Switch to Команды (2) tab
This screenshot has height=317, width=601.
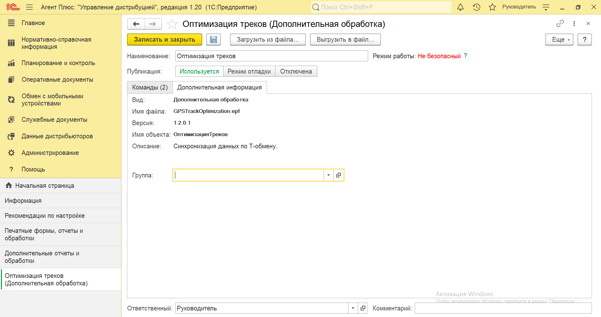click(x=150, y=87)
